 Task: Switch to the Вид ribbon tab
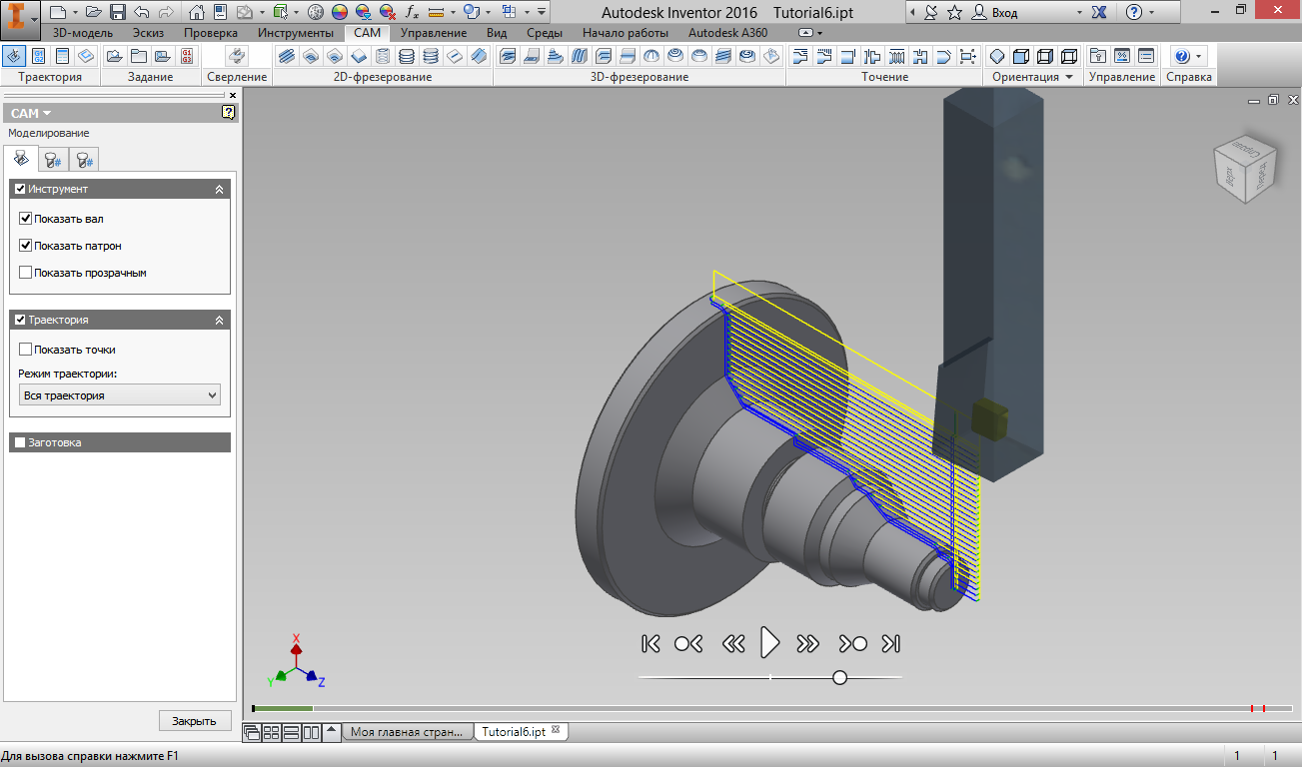pyautogui.click(x=497, y=33)
